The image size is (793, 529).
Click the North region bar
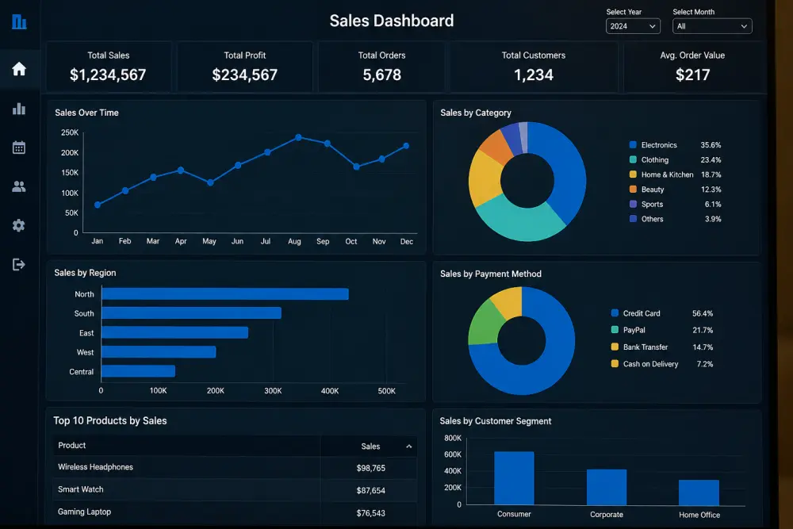(x=225, y=293)
